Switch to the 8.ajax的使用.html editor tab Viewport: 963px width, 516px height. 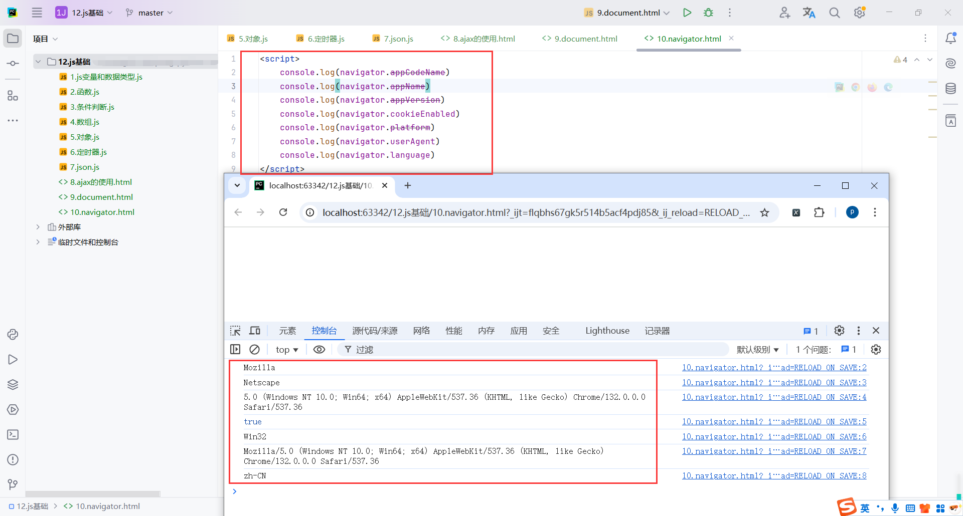coord(478,39)
